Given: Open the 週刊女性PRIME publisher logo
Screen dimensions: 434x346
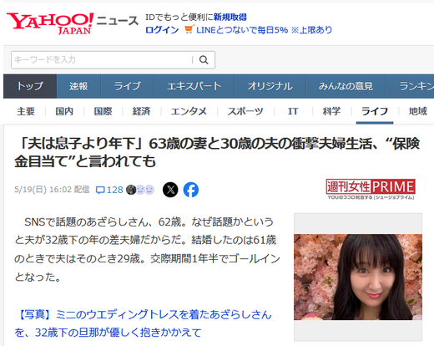Looking at the screenshot, I should 371,189.
